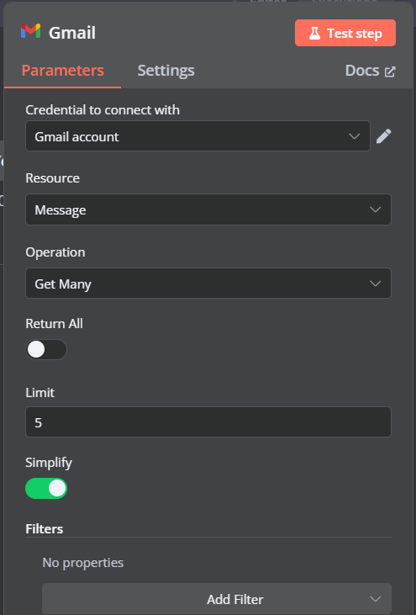
Task: Click the Gmail envelope logo icon
Action: tap(30, 31)
